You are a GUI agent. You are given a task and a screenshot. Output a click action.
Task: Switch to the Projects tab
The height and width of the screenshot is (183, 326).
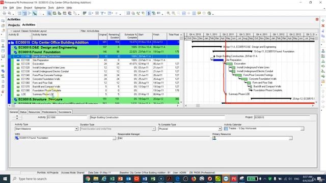[14, 25]
